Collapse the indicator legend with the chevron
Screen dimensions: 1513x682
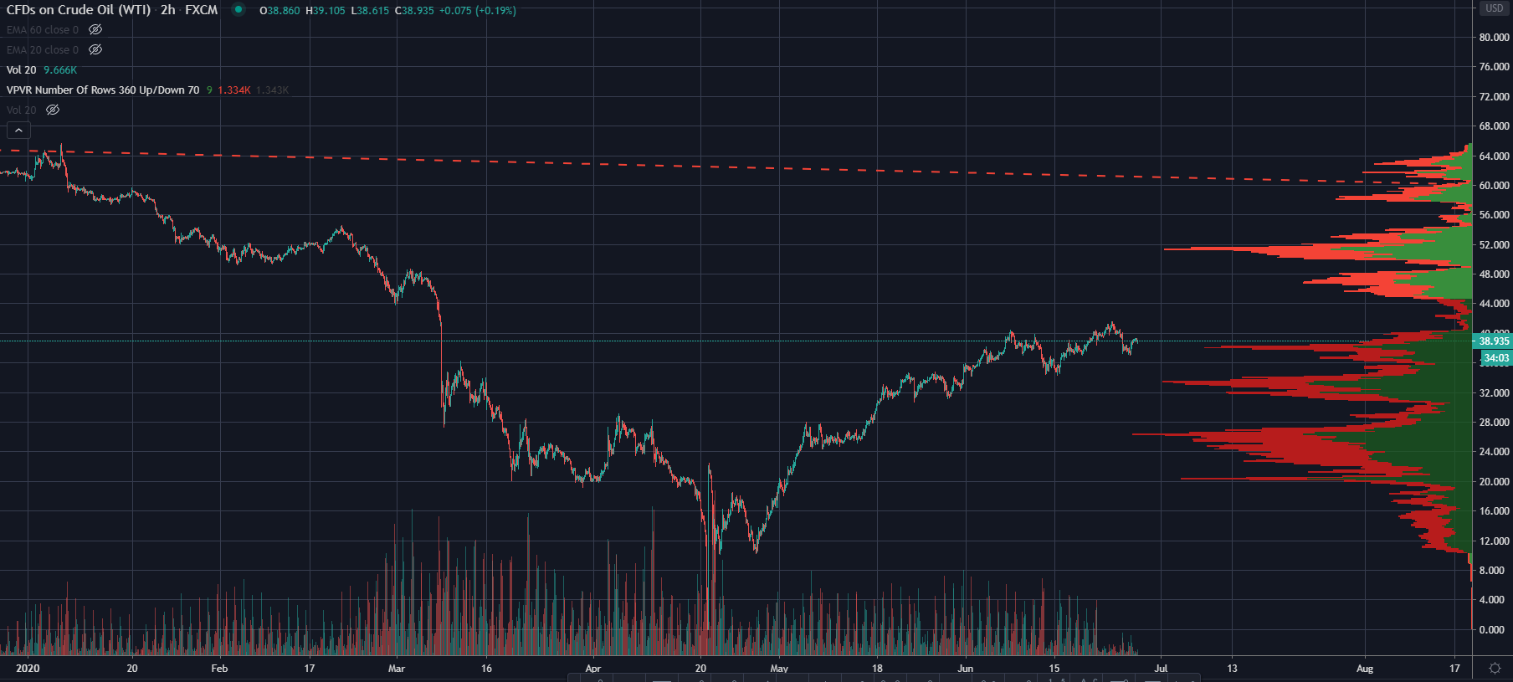(18, 130)
